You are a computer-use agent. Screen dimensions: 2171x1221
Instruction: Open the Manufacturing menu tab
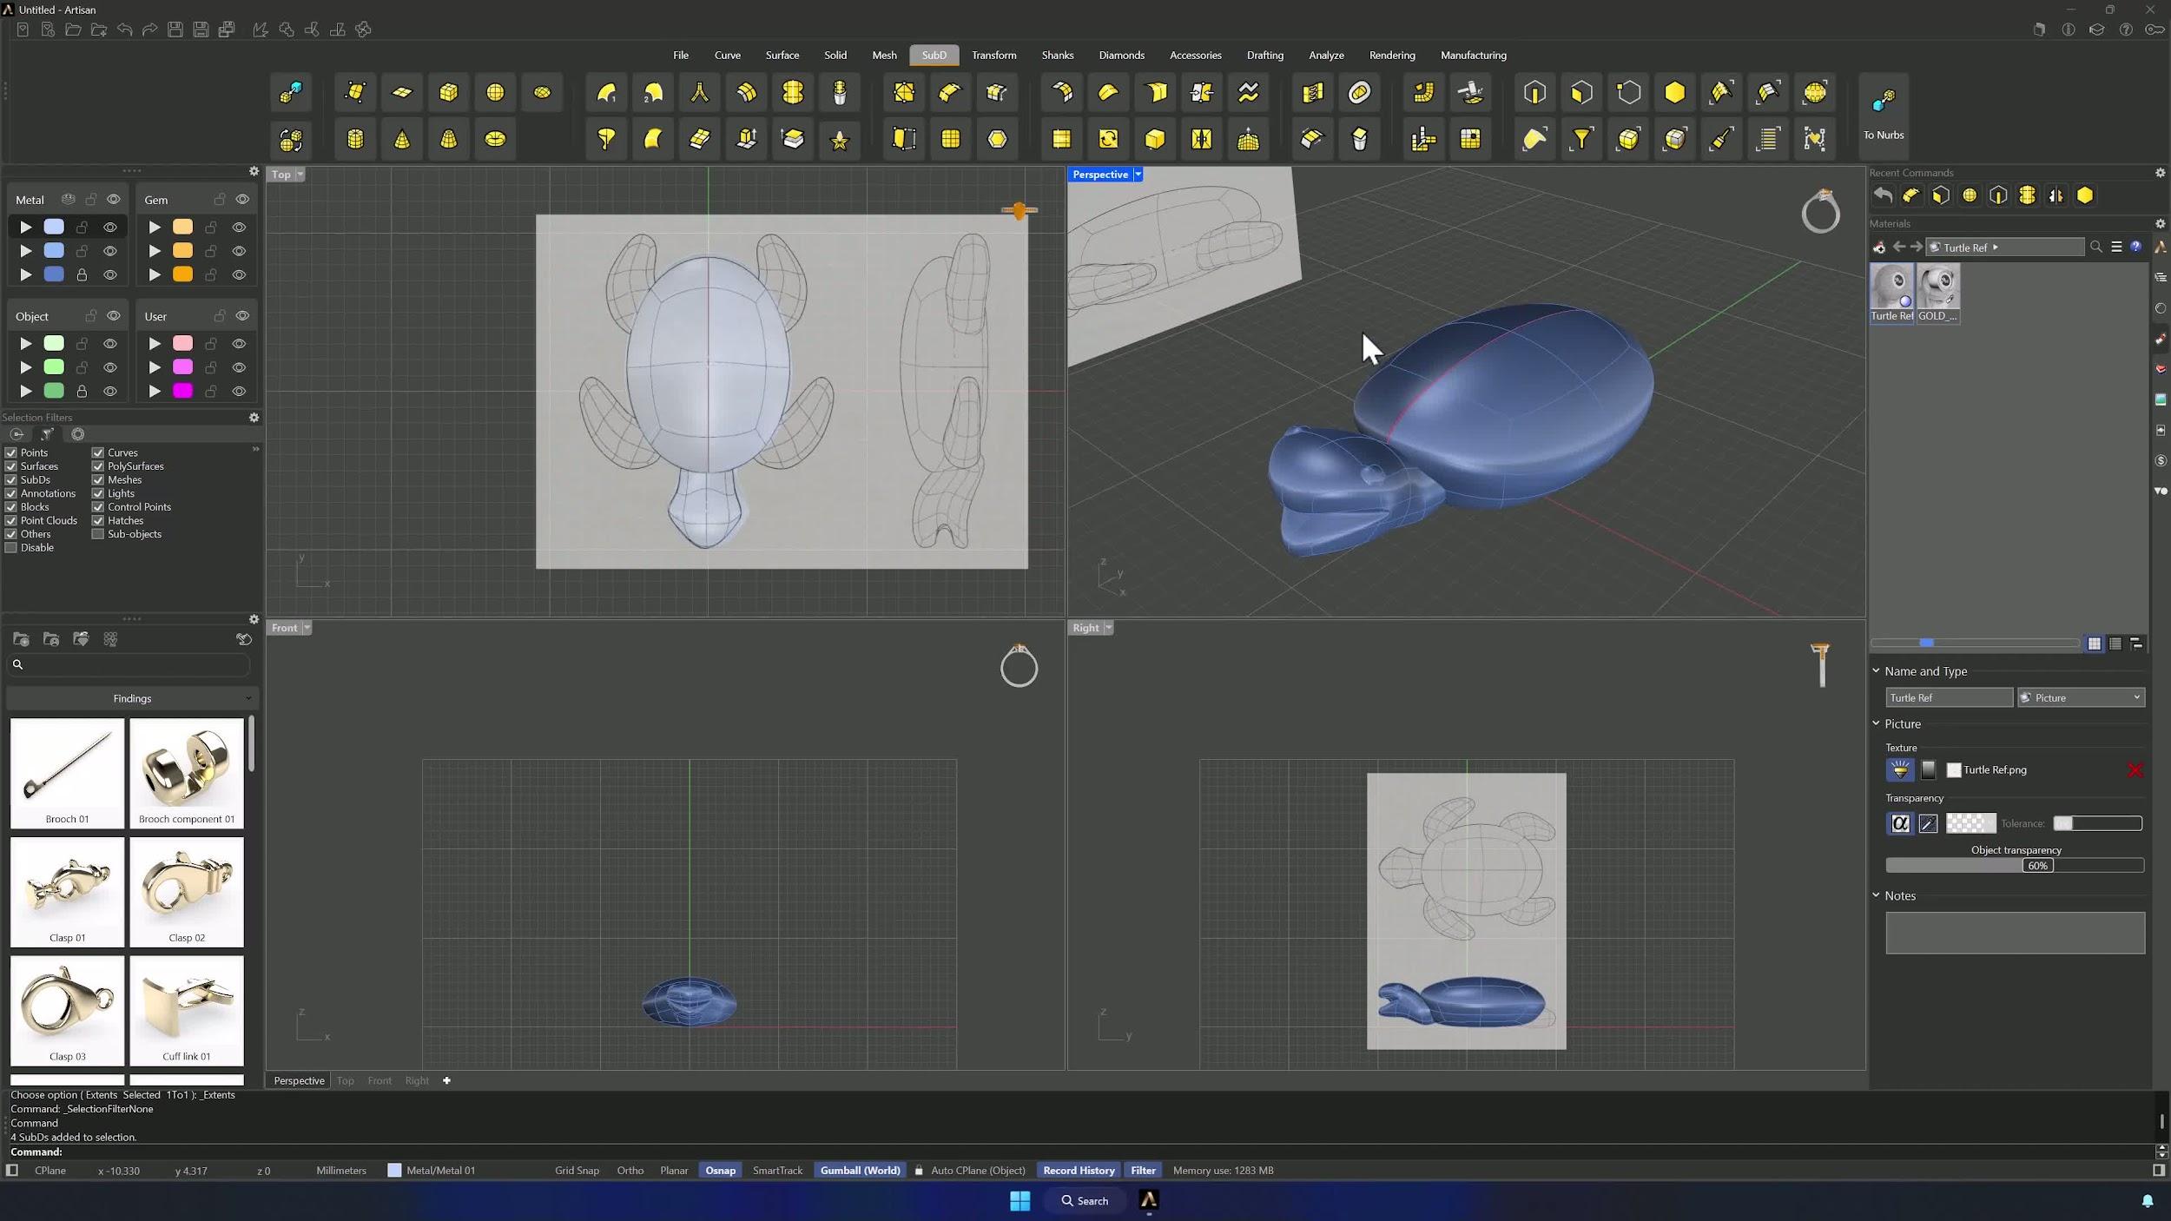coord(1473,56)
